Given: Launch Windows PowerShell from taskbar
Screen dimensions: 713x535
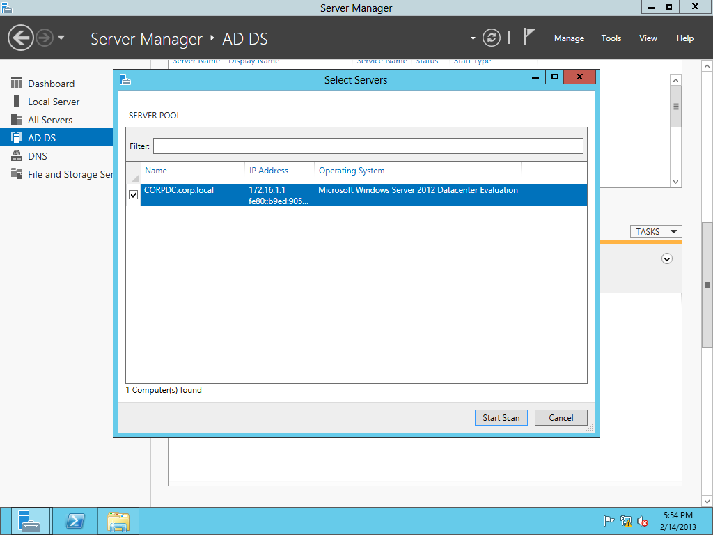Looking at the screenshot, I should [75, 521].
